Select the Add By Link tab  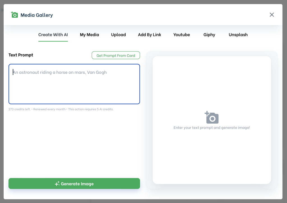coord(149,35)
